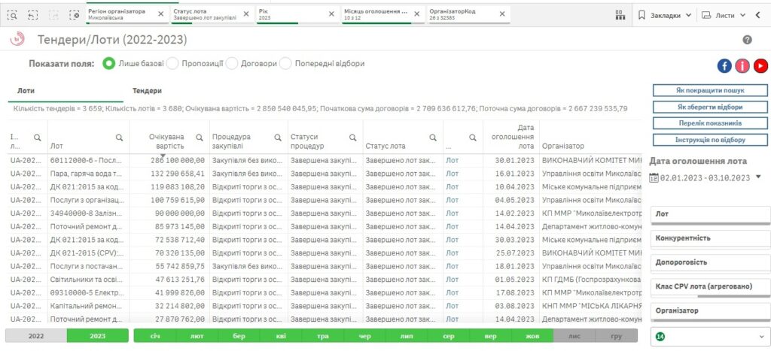Go to the previous sheet arrow
The width and height of the screenshot is (771, 351).
point(758,15)
